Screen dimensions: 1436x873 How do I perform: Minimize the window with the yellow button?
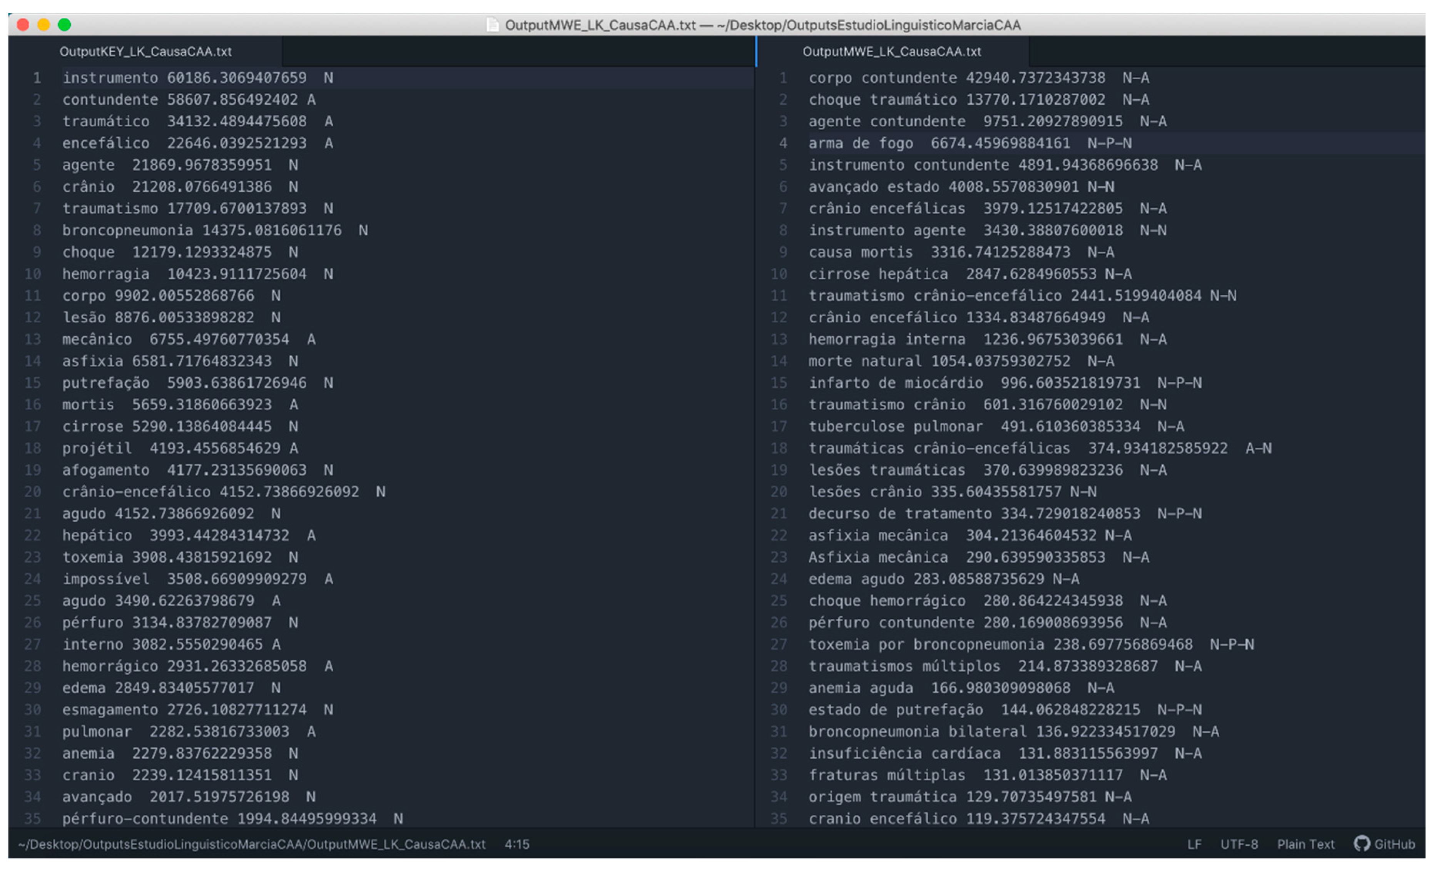tap(44, 25)
